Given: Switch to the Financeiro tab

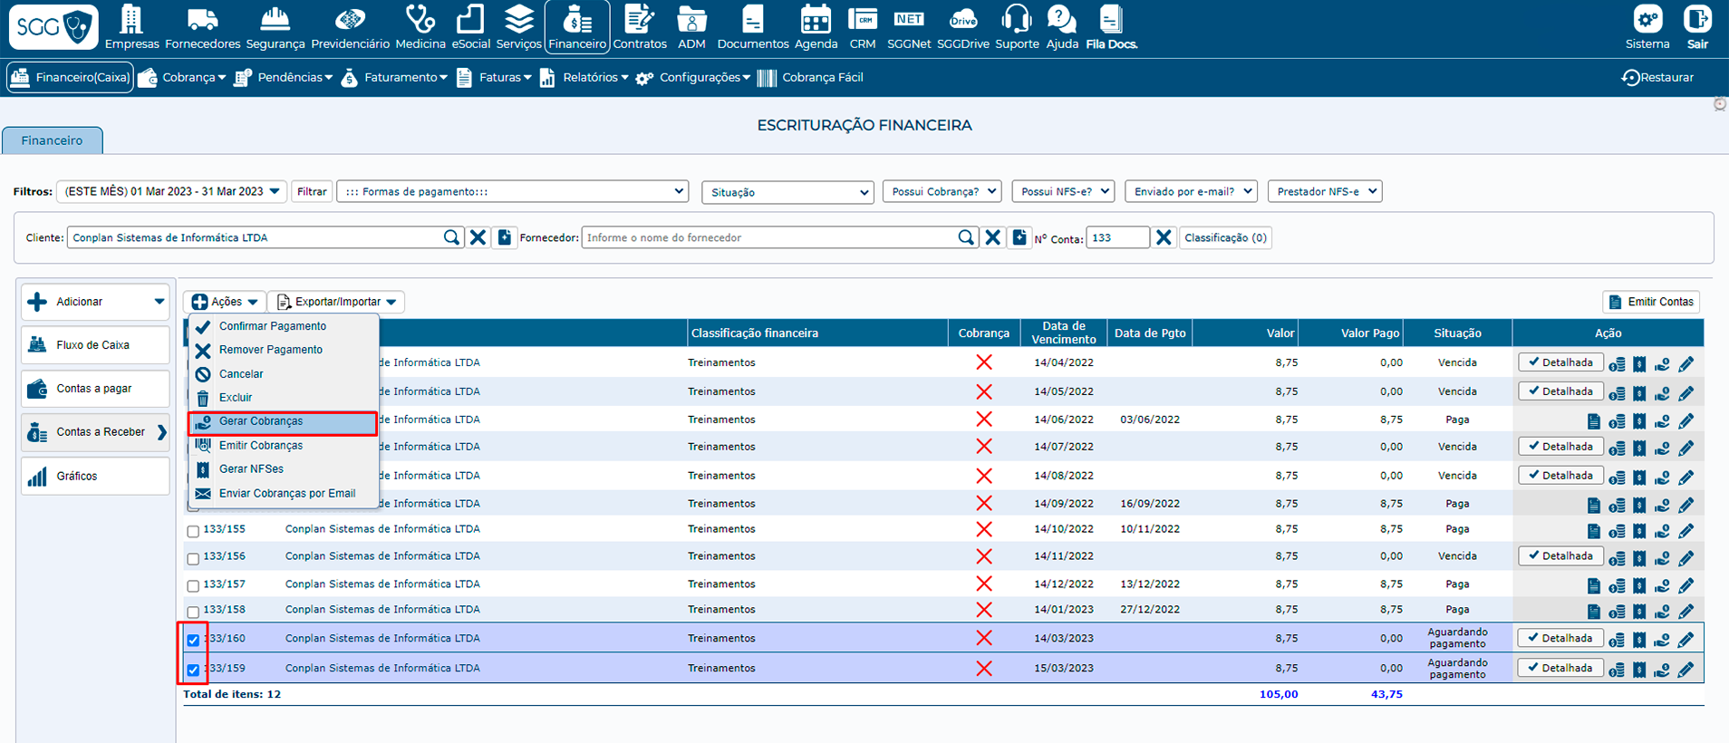Looking at the screenshot, I should (52, 140).
